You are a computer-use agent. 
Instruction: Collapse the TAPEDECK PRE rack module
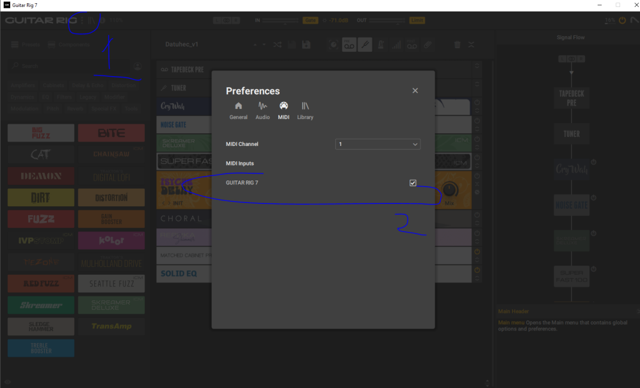click(x=477, y=66)
